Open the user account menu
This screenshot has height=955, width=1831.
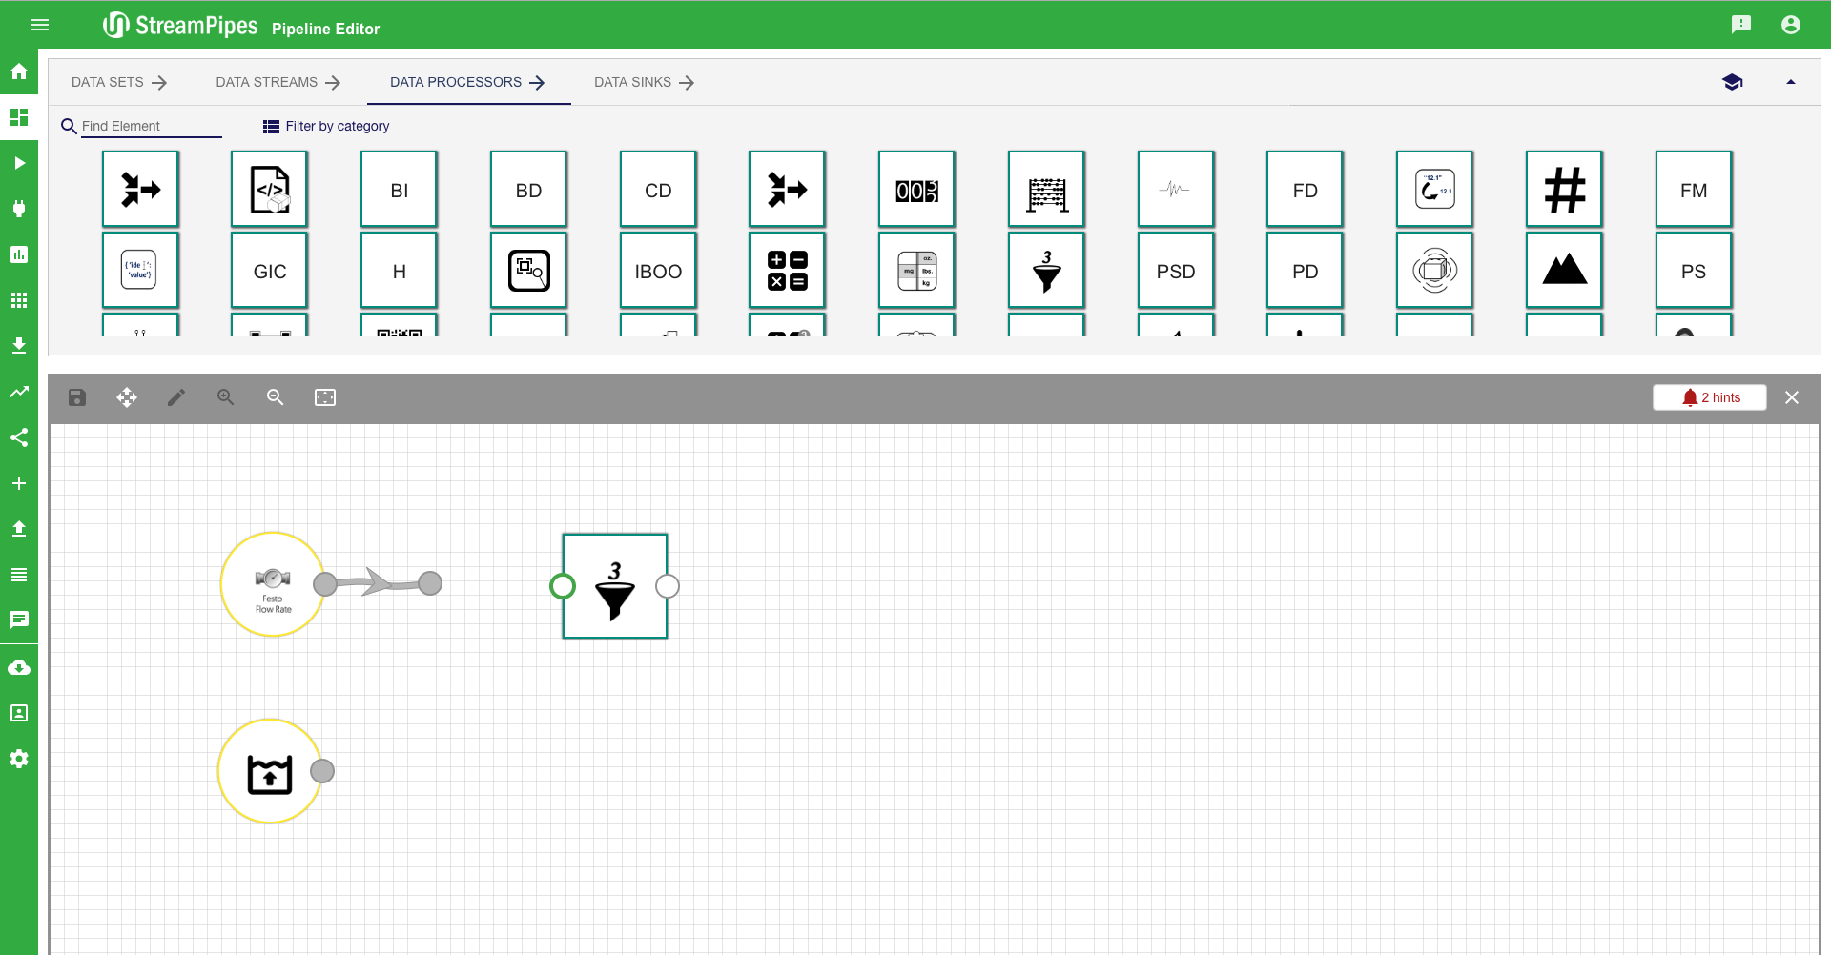[x=1790, y=25]
